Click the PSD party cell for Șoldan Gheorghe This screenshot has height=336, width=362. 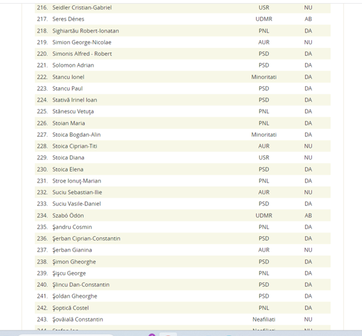264,296
